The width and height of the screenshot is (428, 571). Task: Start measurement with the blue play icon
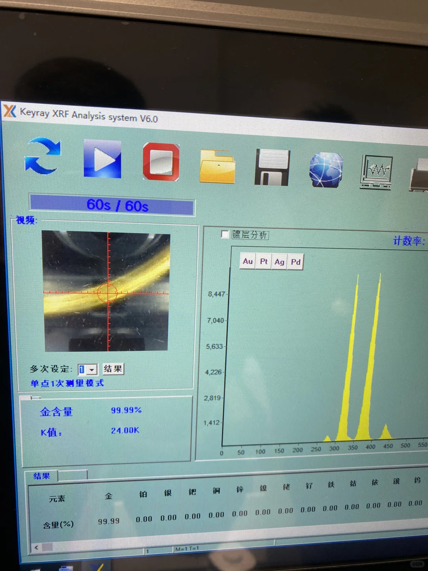pos(102,159)
